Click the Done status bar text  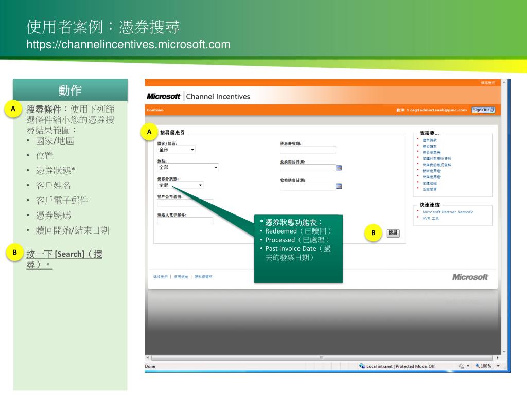(x=150, y=366)
